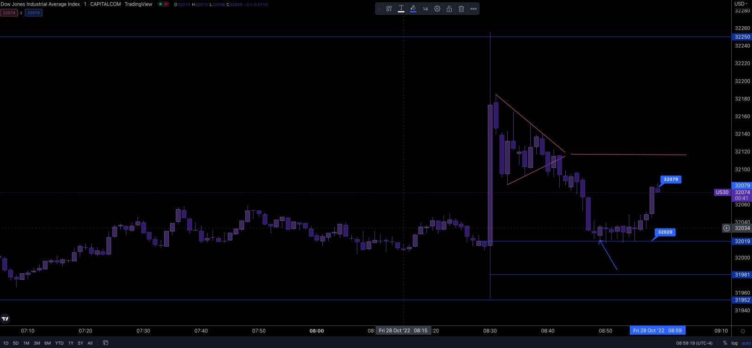
Task: Click the 31981 horizontal line price label
Action: coord(742,275)
